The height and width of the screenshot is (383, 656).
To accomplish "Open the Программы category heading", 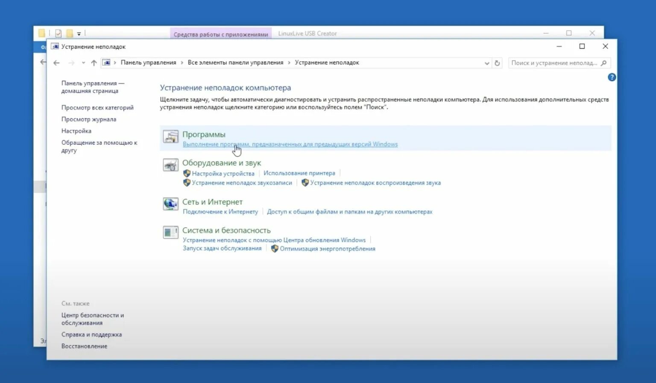I will pos(204,134).
